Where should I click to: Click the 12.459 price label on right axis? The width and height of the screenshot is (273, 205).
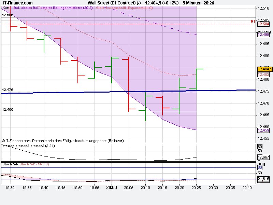pos(263,131)
